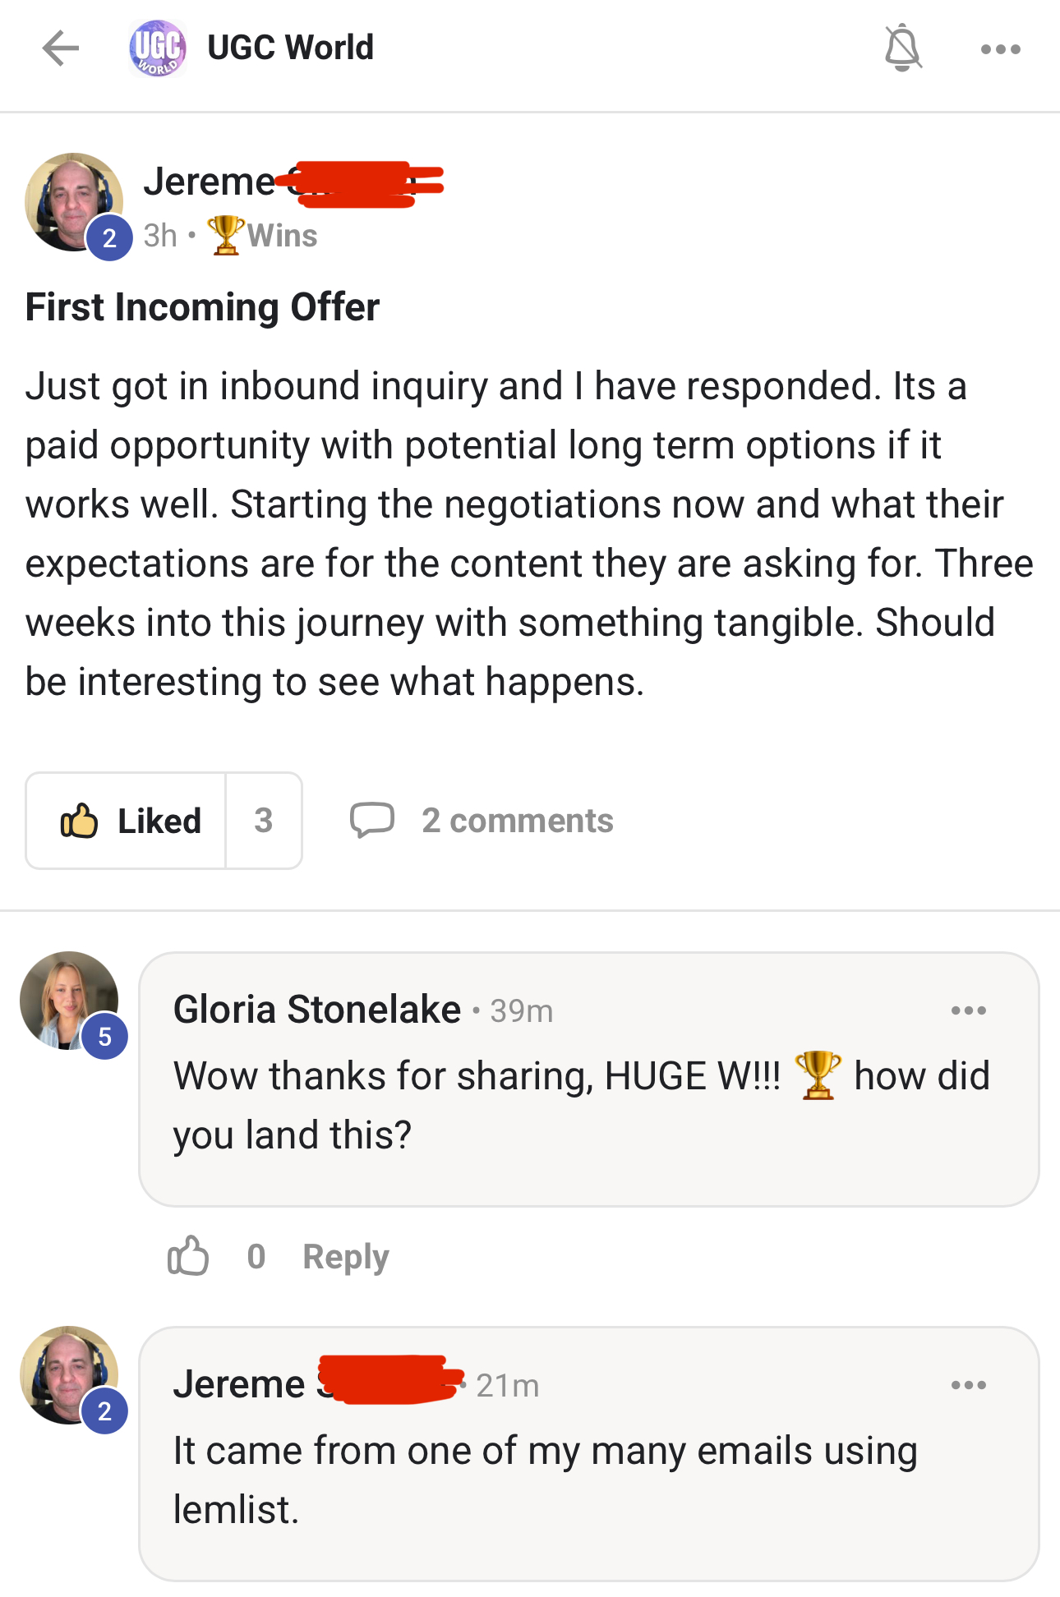Open Gloria Stonelake's avatar
Image resolution: width=1060 pixels, height=1597 pixels.
[66, 997]
